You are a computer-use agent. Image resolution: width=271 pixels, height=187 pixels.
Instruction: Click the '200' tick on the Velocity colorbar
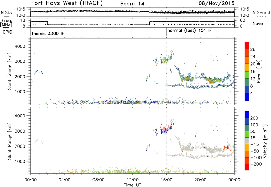pos(254,118)
